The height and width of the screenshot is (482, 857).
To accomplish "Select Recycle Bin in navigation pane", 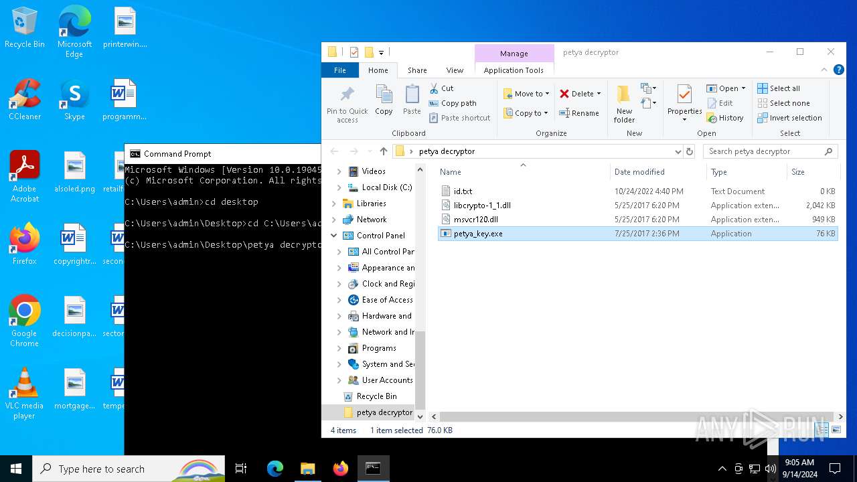I will (x=376, y=396).
